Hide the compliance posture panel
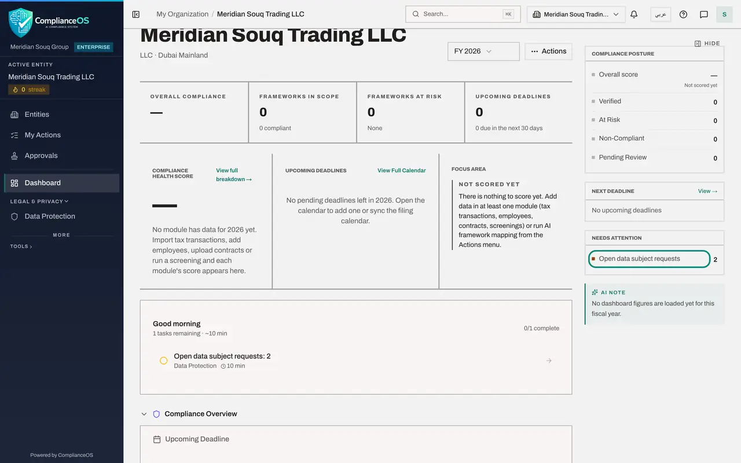Screen dimensions: 741x463 click(x=707, y=43)
